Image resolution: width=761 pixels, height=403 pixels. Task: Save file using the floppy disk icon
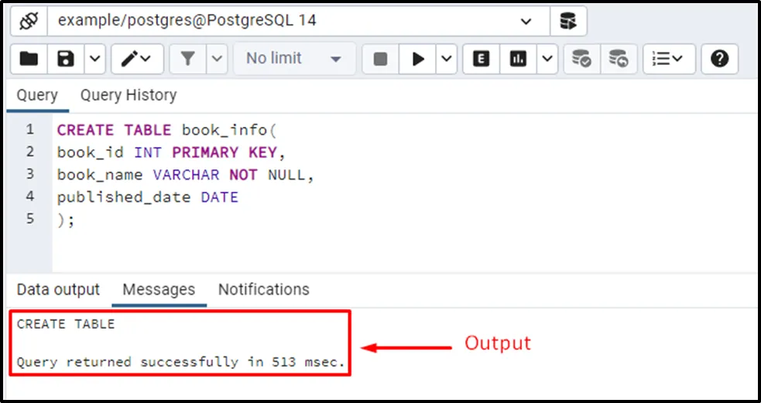point(66,59)
